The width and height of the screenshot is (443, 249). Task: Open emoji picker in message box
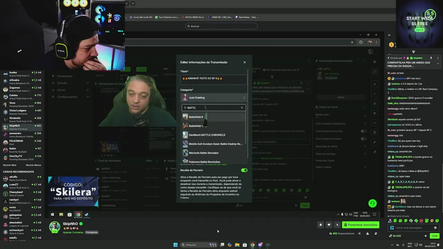point(435,228)
